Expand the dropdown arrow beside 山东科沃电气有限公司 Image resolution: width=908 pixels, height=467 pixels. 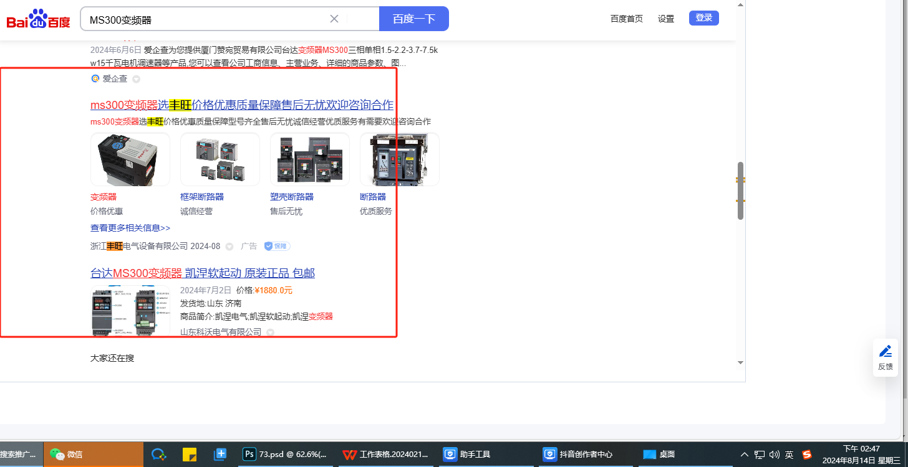[x=270, y=333]
